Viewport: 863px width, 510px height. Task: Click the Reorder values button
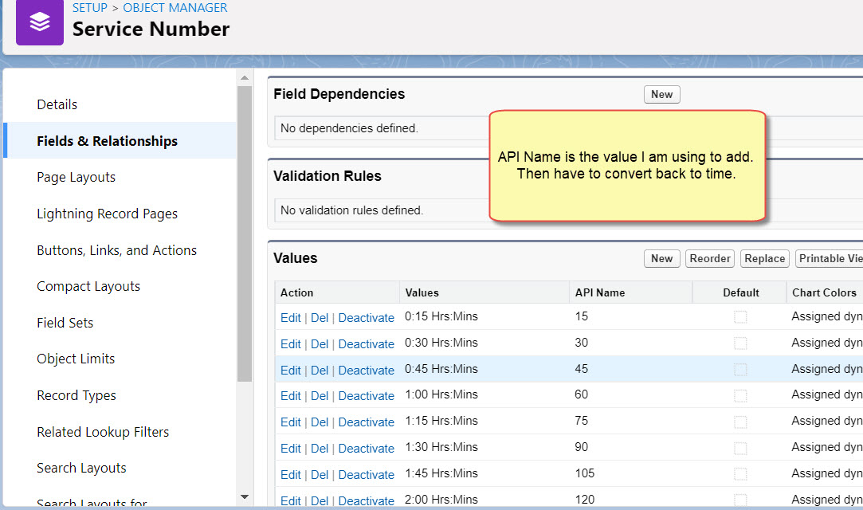tap(710, 258)
